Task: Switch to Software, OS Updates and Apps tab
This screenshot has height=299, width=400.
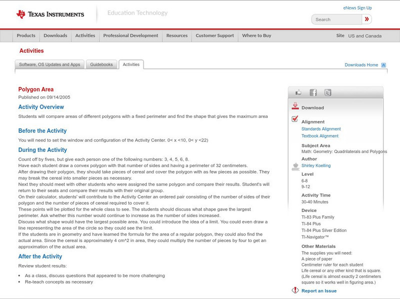Action: [x=49, y=64]
